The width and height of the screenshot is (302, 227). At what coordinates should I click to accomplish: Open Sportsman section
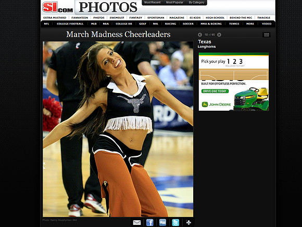coord(156,18)
